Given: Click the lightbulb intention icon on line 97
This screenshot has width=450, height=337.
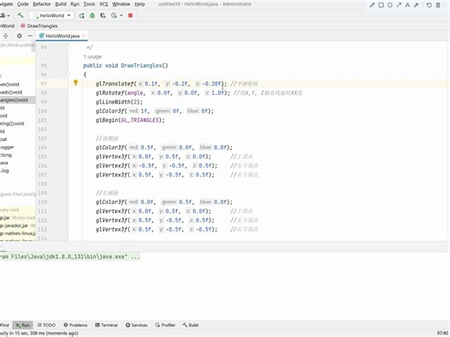Looking at the screenshot, I should (x=75, y=83).
